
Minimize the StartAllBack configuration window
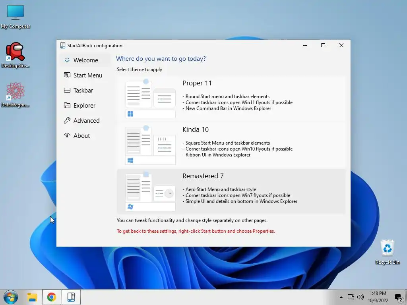(305, 45)
